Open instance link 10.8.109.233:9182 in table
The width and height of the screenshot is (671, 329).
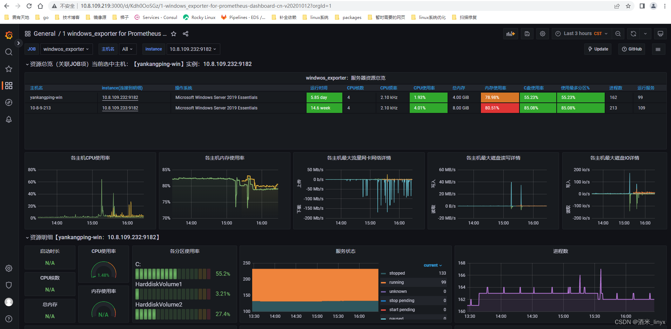pos(120,108)
